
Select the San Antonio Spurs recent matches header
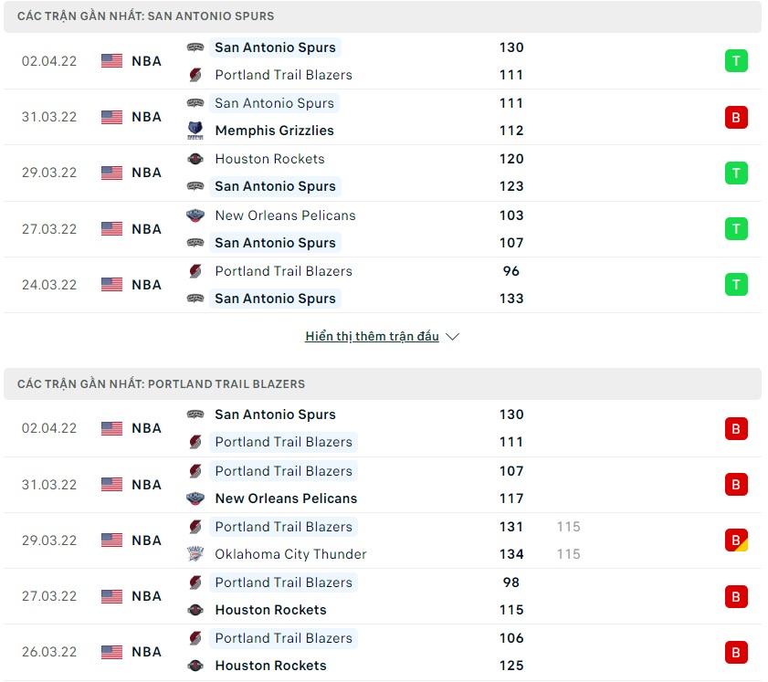tap(146, 16)
